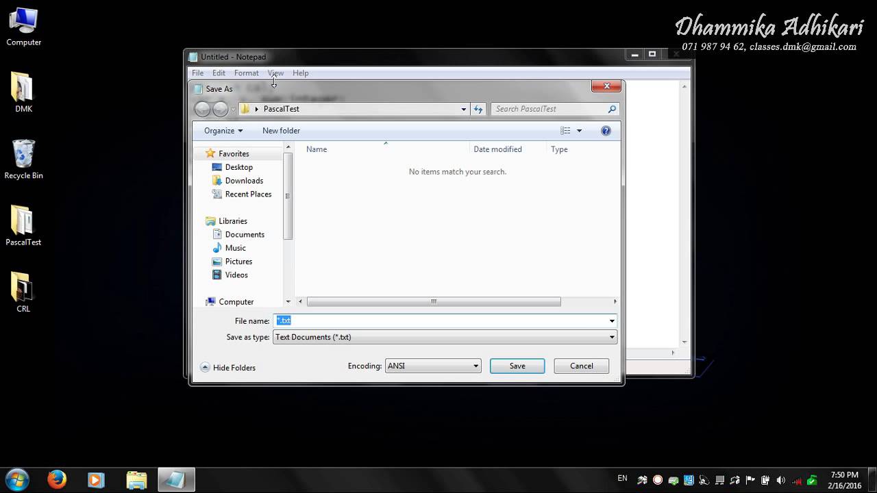The height and width of the screenshot is (493, 877).
Task: Click the search magnifier icon
Action: 612,109
